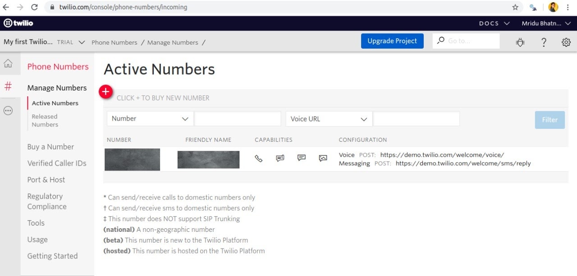Select the hash Phone Numbers sidebar icon

8,86
